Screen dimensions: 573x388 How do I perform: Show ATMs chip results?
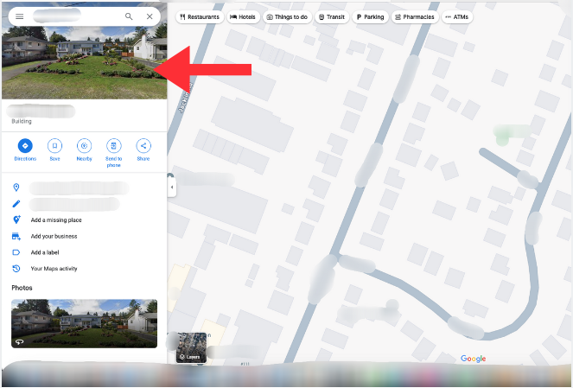(x=457, y=16)
